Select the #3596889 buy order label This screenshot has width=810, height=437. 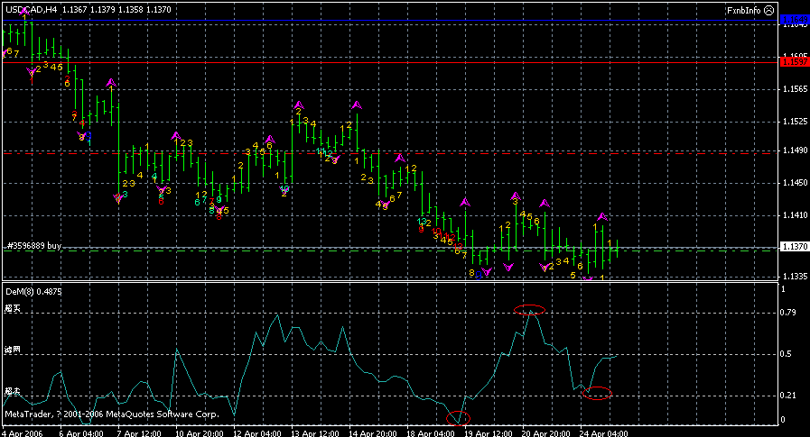33,245
